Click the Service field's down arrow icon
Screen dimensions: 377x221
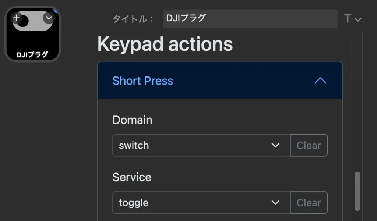click(275, 203)
